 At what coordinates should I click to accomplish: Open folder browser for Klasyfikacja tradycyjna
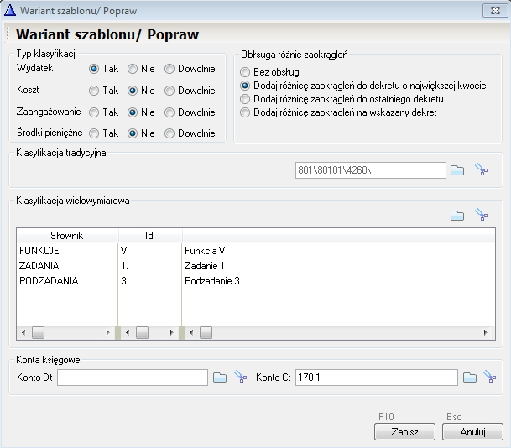457,170
